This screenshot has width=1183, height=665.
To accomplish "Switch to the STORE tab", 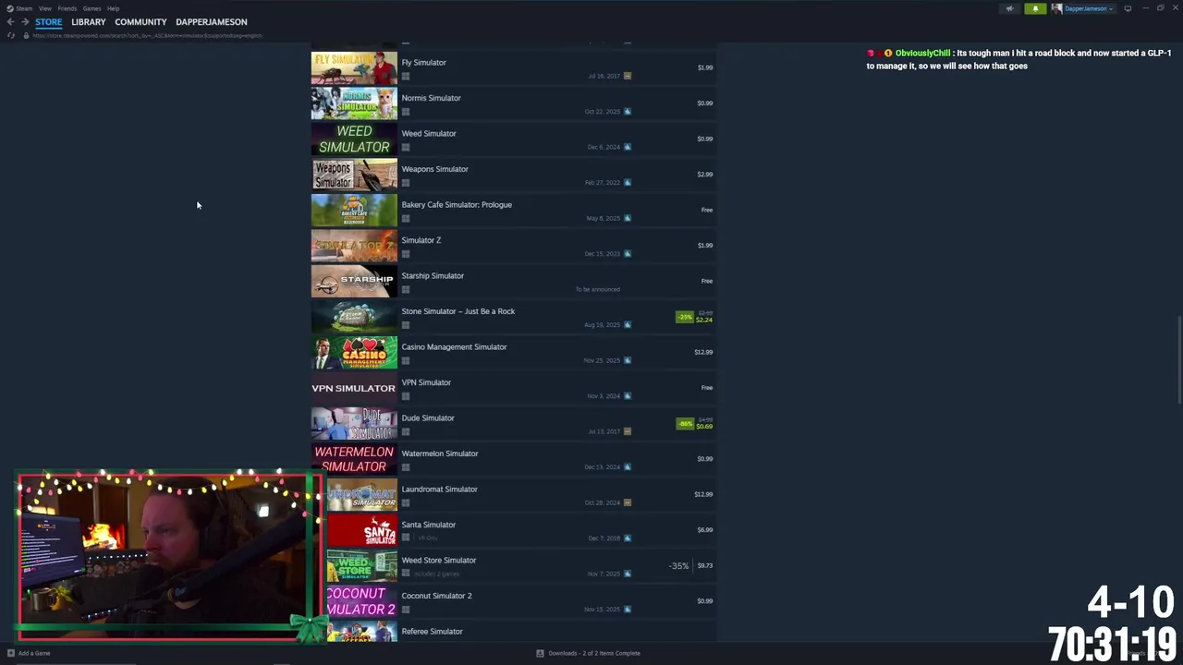I will click(x=49, y=22).
